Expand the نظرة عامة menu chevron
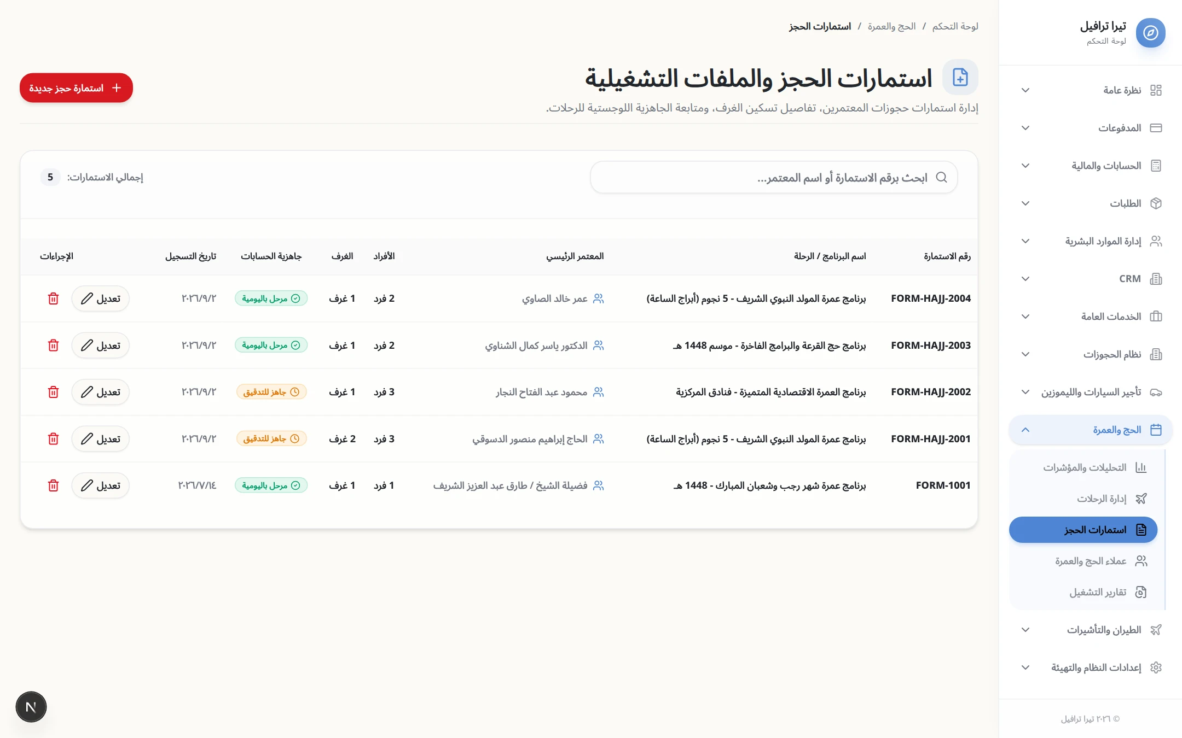 [1025, 90]
